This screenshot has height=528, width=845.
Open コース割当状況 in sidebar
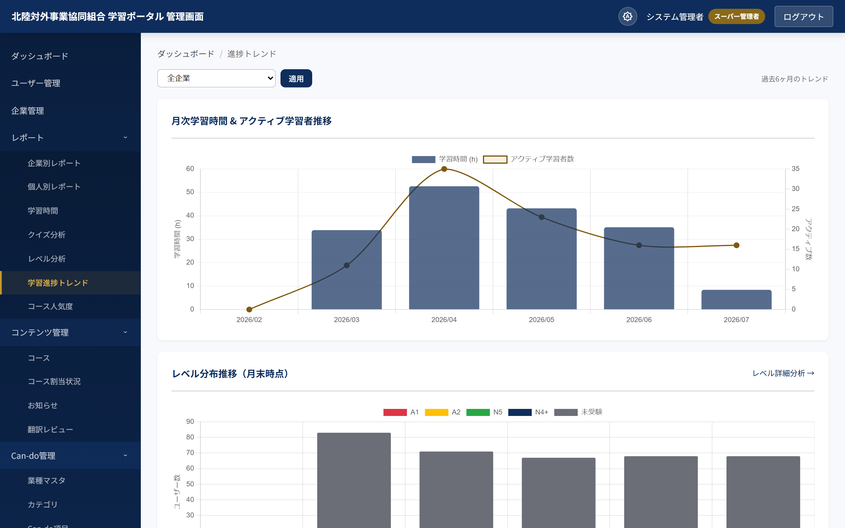[x=70, y=381]
